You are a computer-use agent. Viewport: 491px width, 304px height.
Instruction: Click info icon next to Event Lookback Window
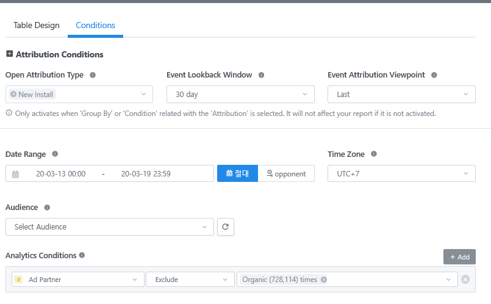click(261, 75)
